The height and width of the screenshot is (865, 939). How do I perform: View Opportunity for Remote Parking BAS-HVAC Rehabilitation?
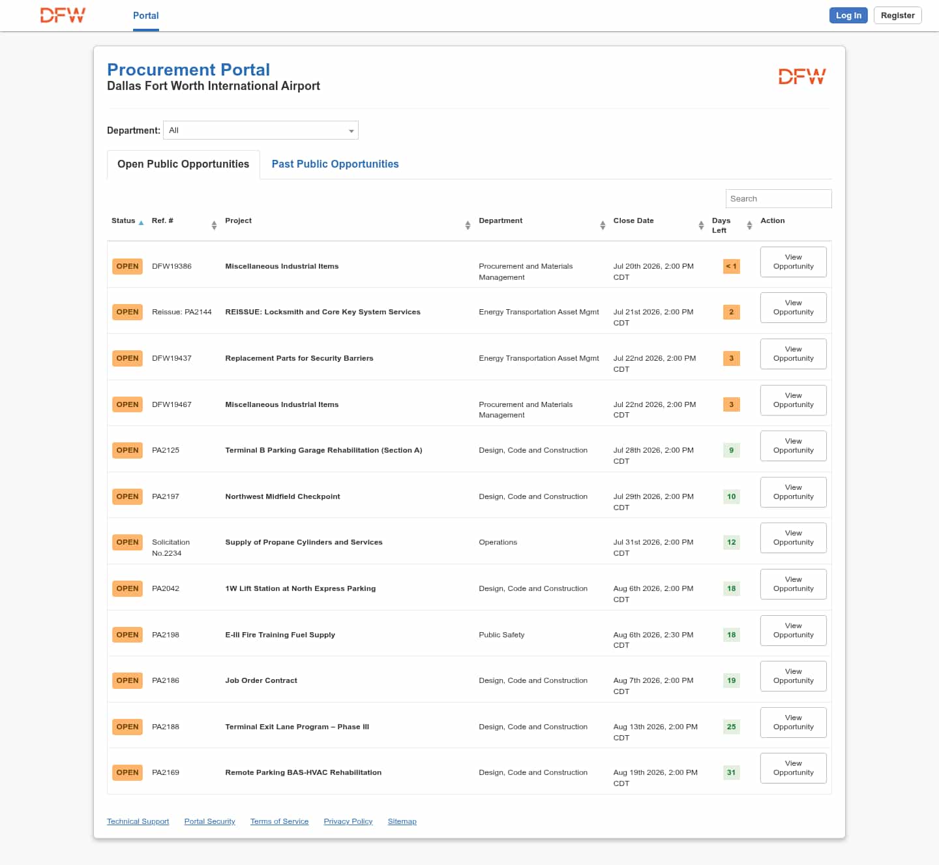click(794, 768)
